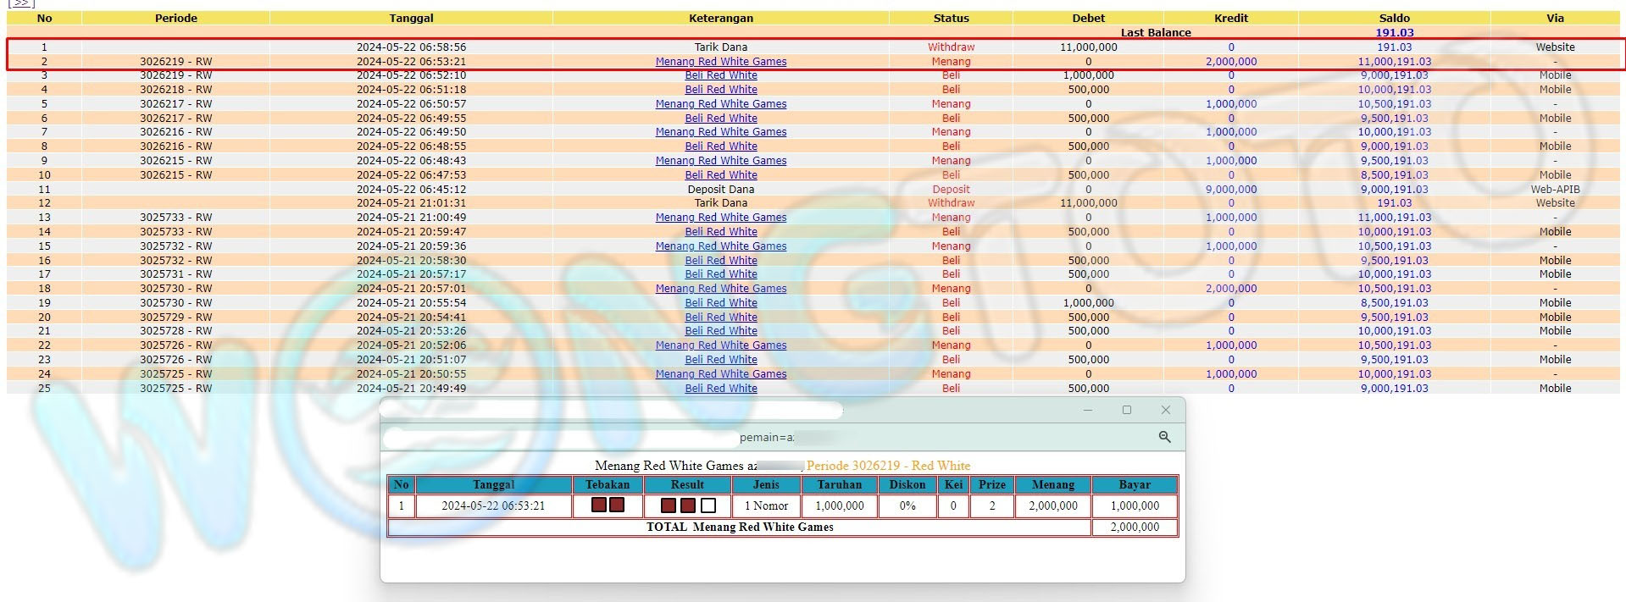The image size is (1626, 602).
Task: Click the white square in Result column
Action: (708, 505)
